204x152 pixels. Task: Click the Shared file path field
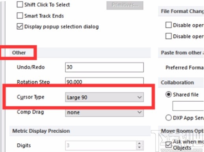tap(188, 106)
